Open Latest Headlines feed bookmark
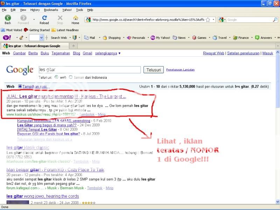280x210 pixels. (x=65, y=30)
